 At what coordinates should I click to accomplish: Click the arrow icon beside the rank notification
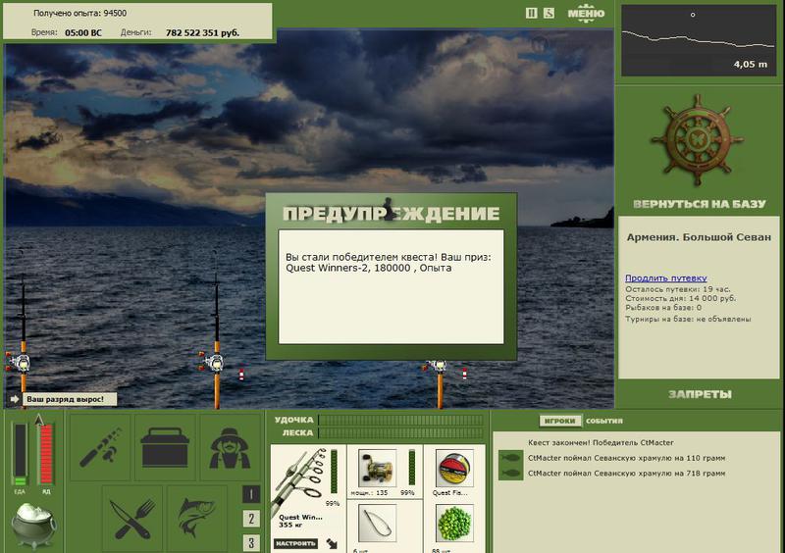(x=15, y=399)
